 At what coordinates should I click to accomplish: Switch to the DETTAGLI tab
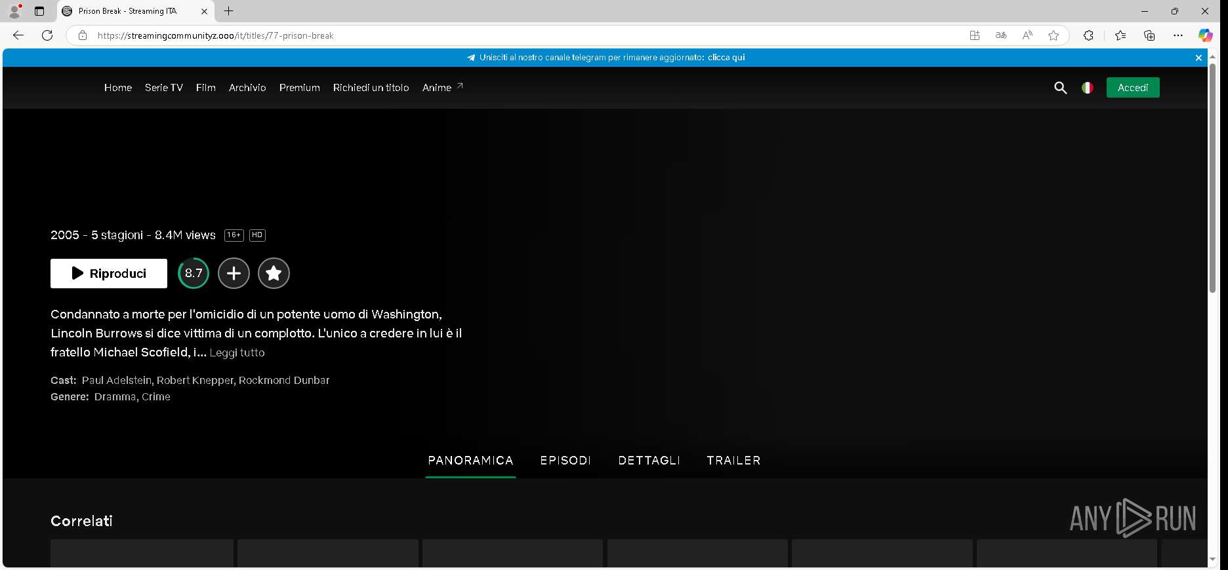(649, 461)
